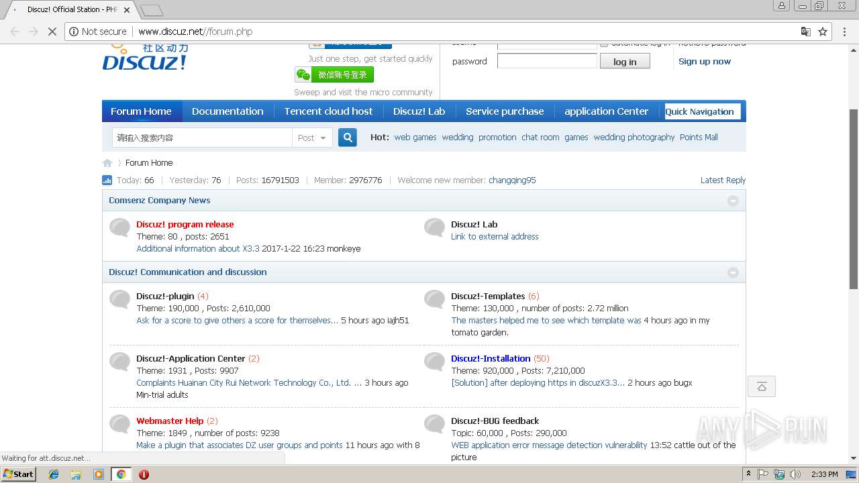Open the Chrome three-dot menu
The height and width of the screenshot is (483, 859).
point(845,32)
